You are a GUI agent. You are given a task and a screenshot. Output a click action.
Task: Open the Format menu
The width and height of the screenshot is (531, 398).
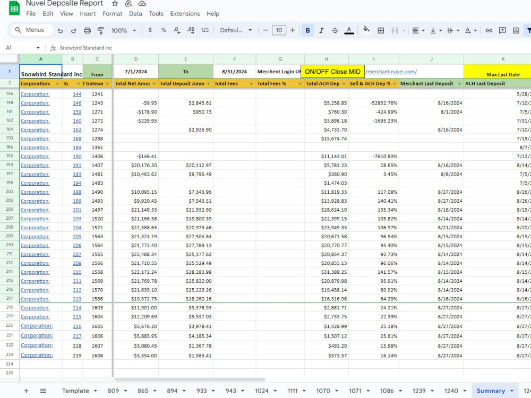pyautogui.click(x=113, y=14)
